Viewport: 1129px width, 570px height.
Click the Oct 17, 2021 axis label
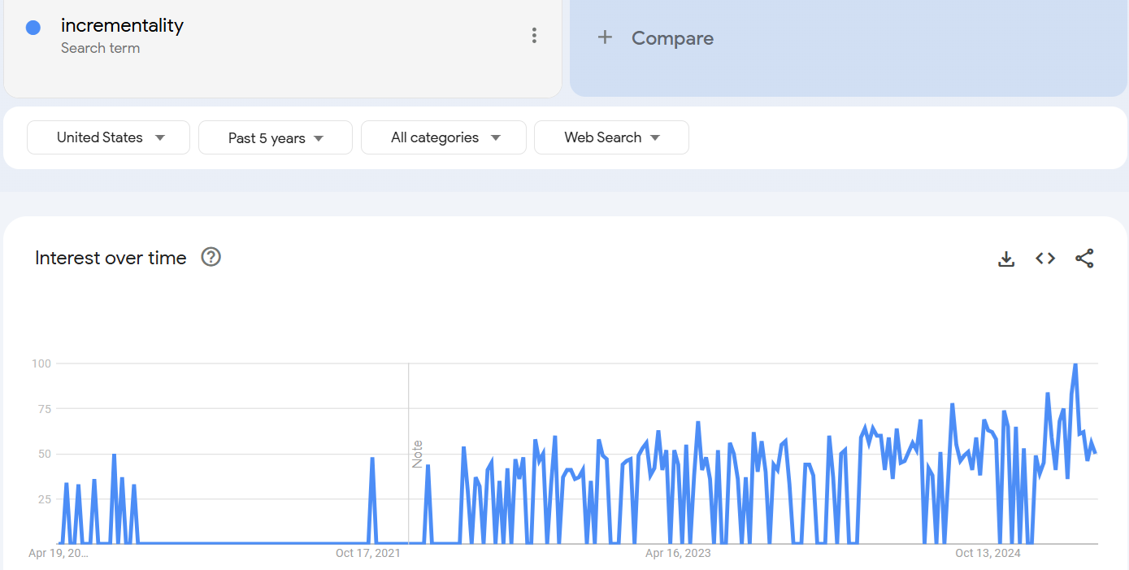coord(368,554)
